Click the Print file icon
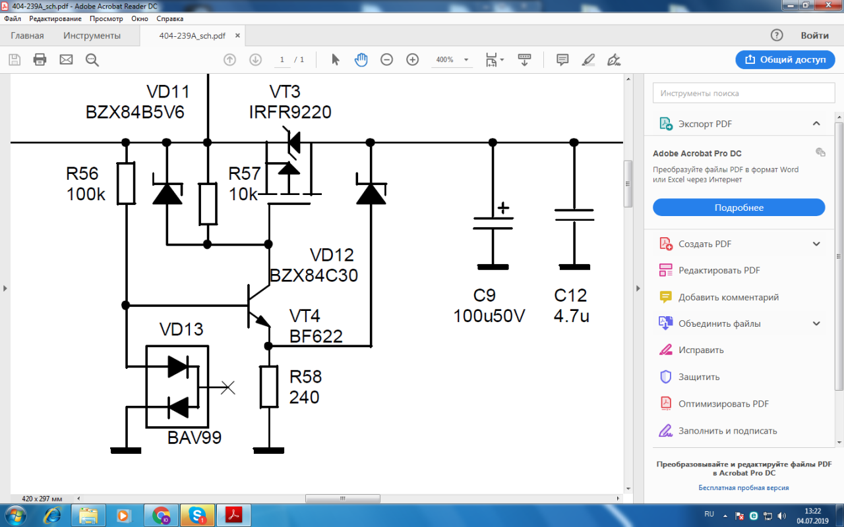The height and width of the screenshot is (527, 844). (40, 60)
